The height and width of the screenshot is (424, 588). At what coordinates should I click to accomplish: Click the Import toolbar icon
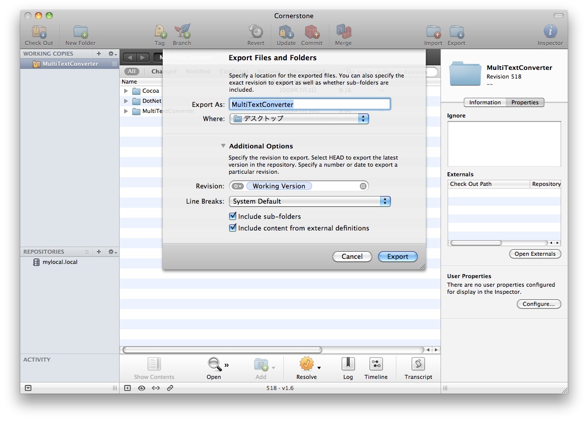point(433,32)
